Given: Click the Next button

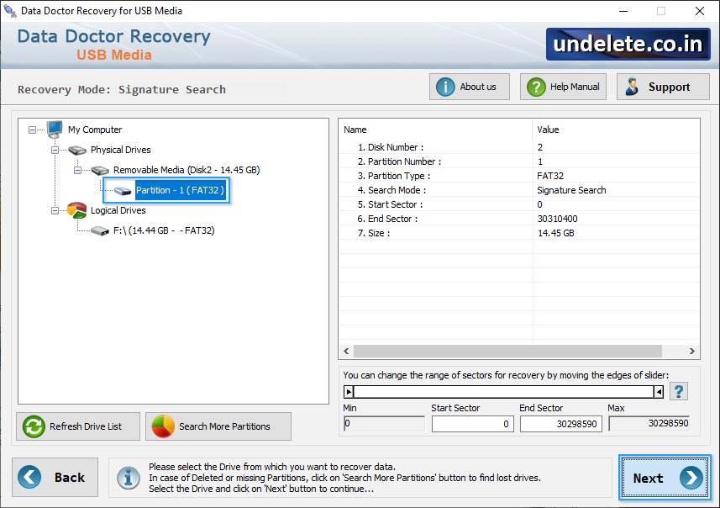Looking at the screenshot, I should [x=664, y=478].
